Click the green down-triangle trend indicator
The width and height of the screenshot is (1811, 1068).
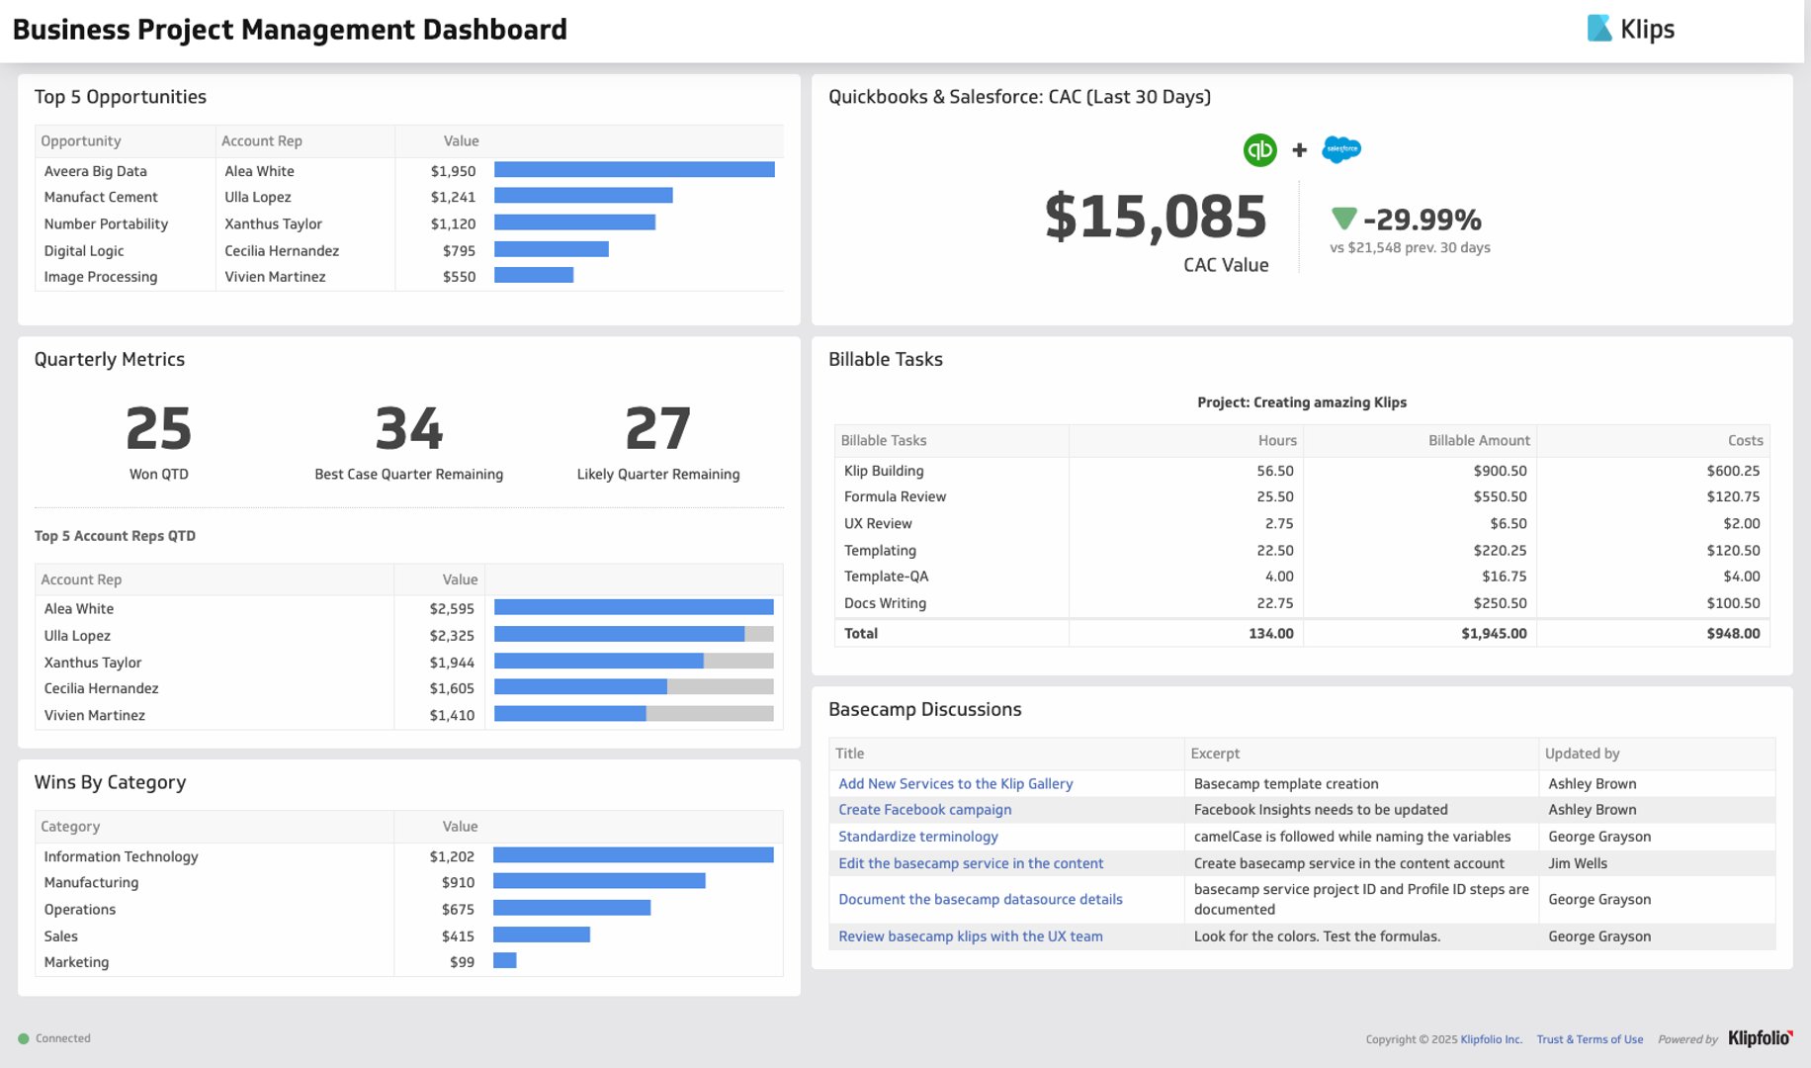[1343, 218]
